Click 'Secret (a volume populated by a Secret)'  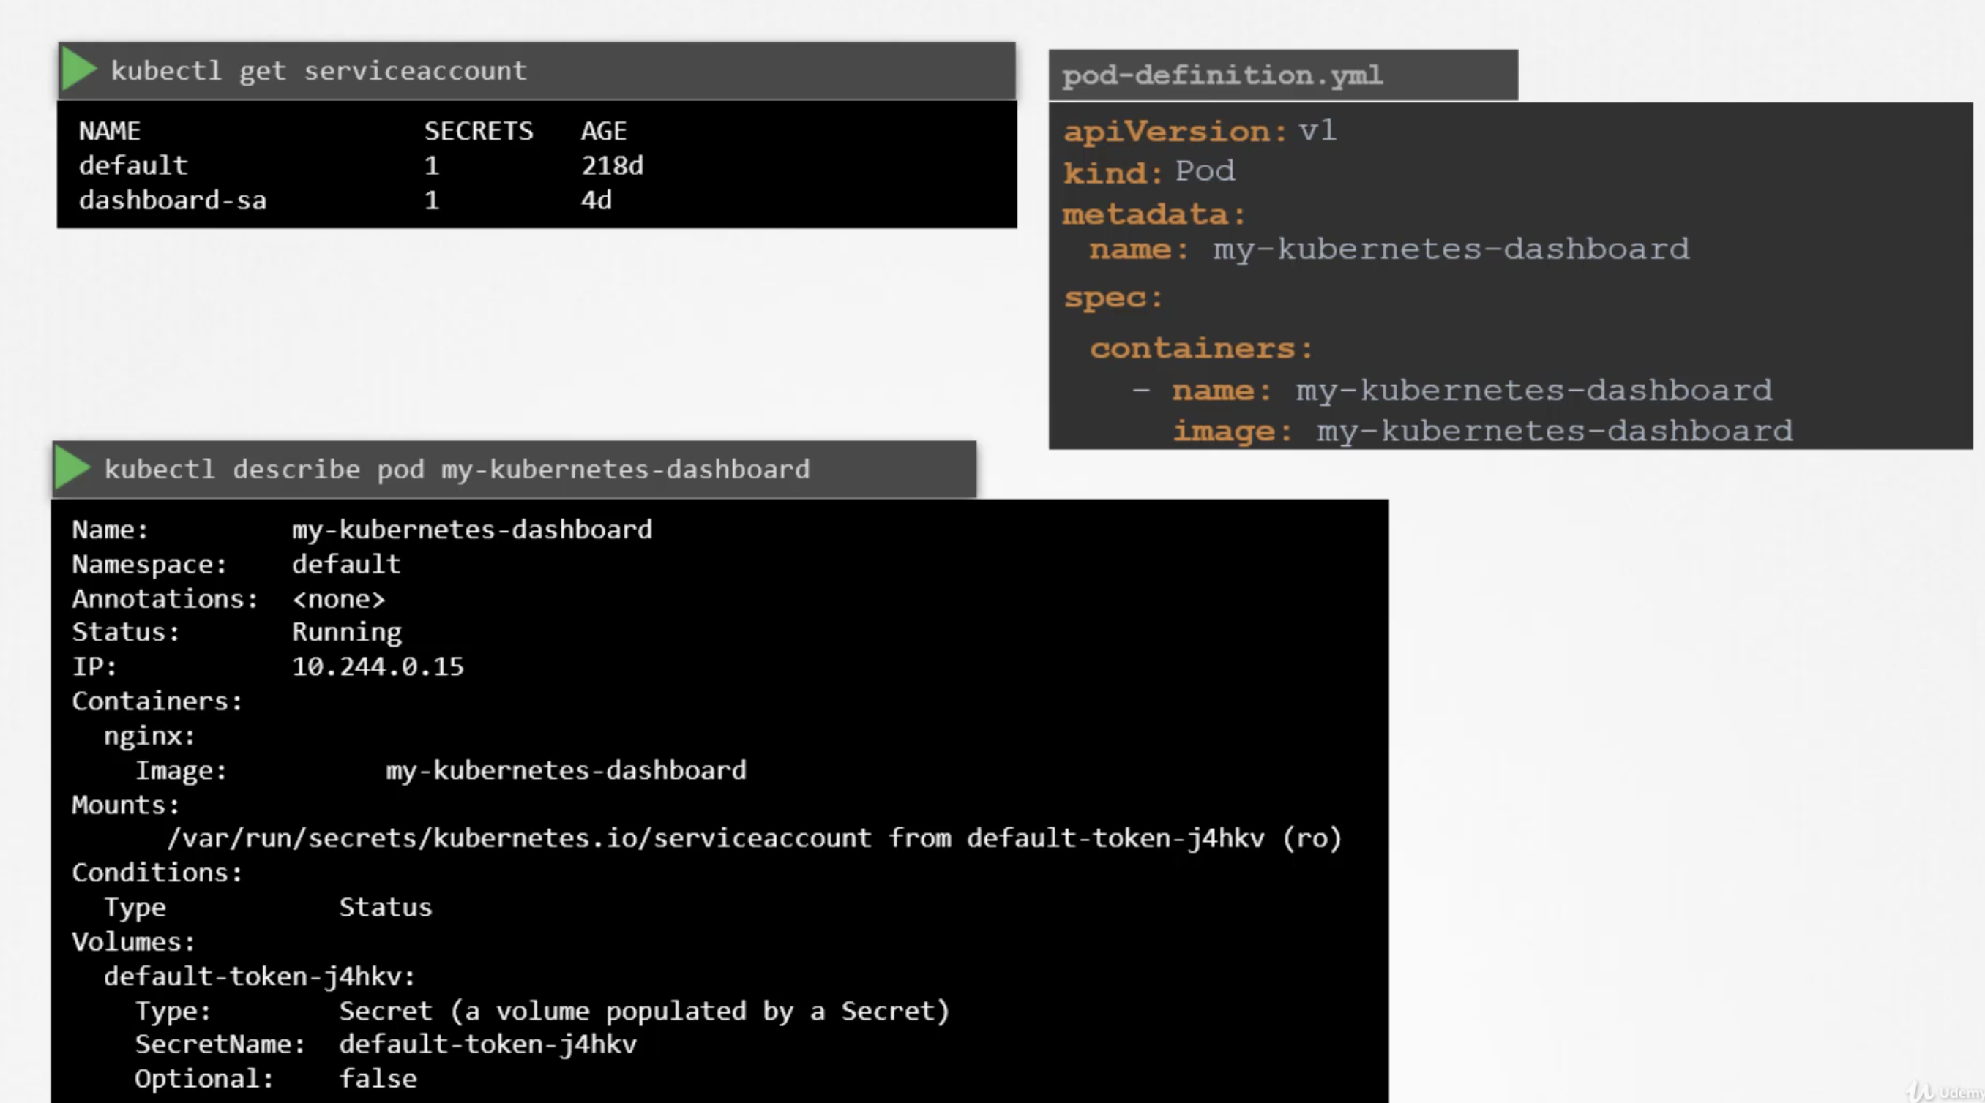pos(644,1012)
